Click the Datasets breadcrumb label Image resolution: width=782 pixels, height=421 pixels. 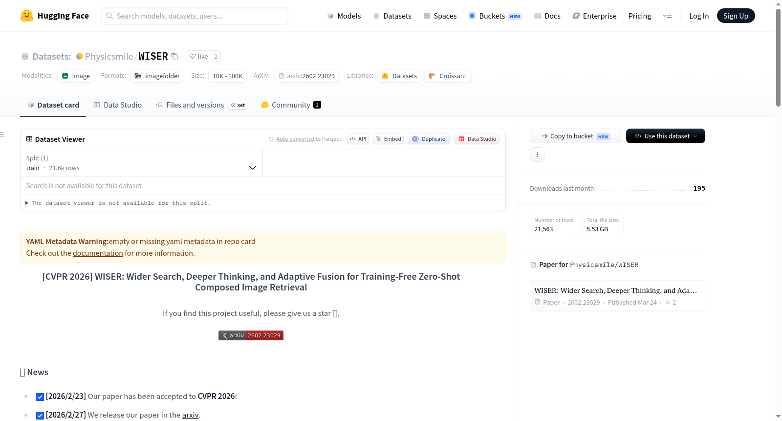52,56
